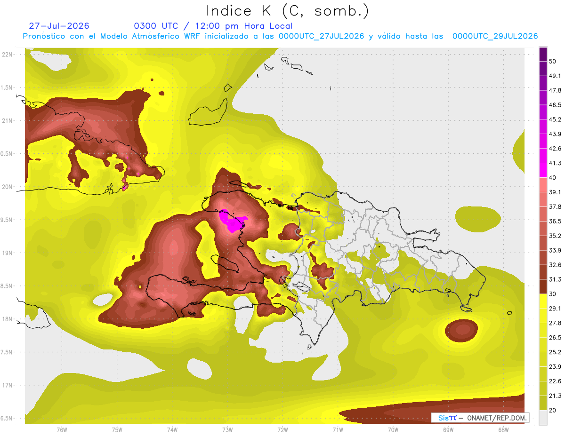This screenshot has height=436, width=565.
Task: Click the "72W" longitude label
Action: pos(282,429)
